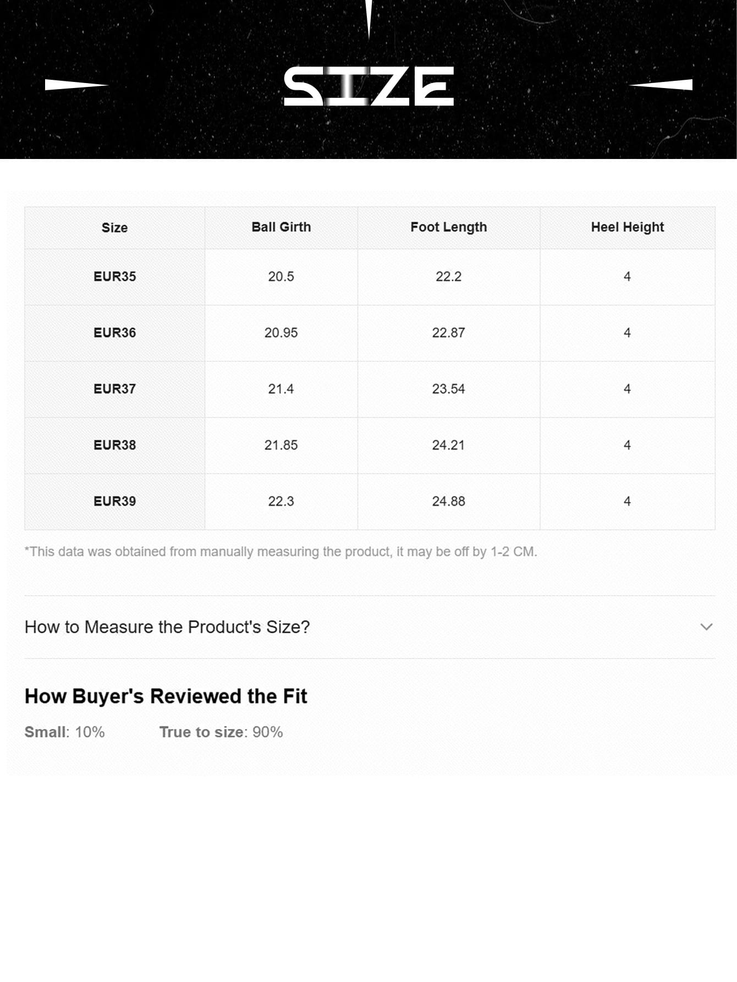Click the "Small: 10%" fit rating

click(64, 732)
